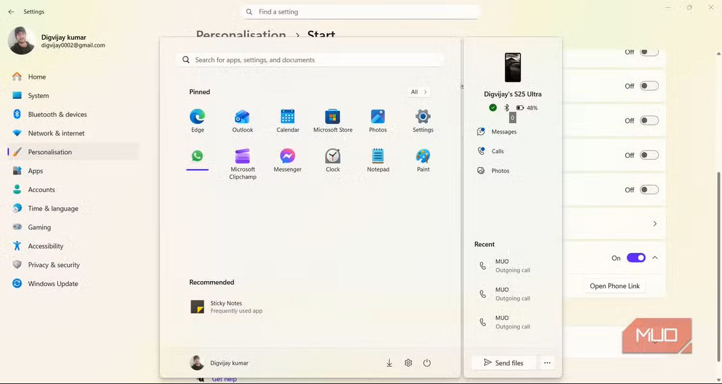Click the S25 Ultra phone thumbnail

coord(513,67)
